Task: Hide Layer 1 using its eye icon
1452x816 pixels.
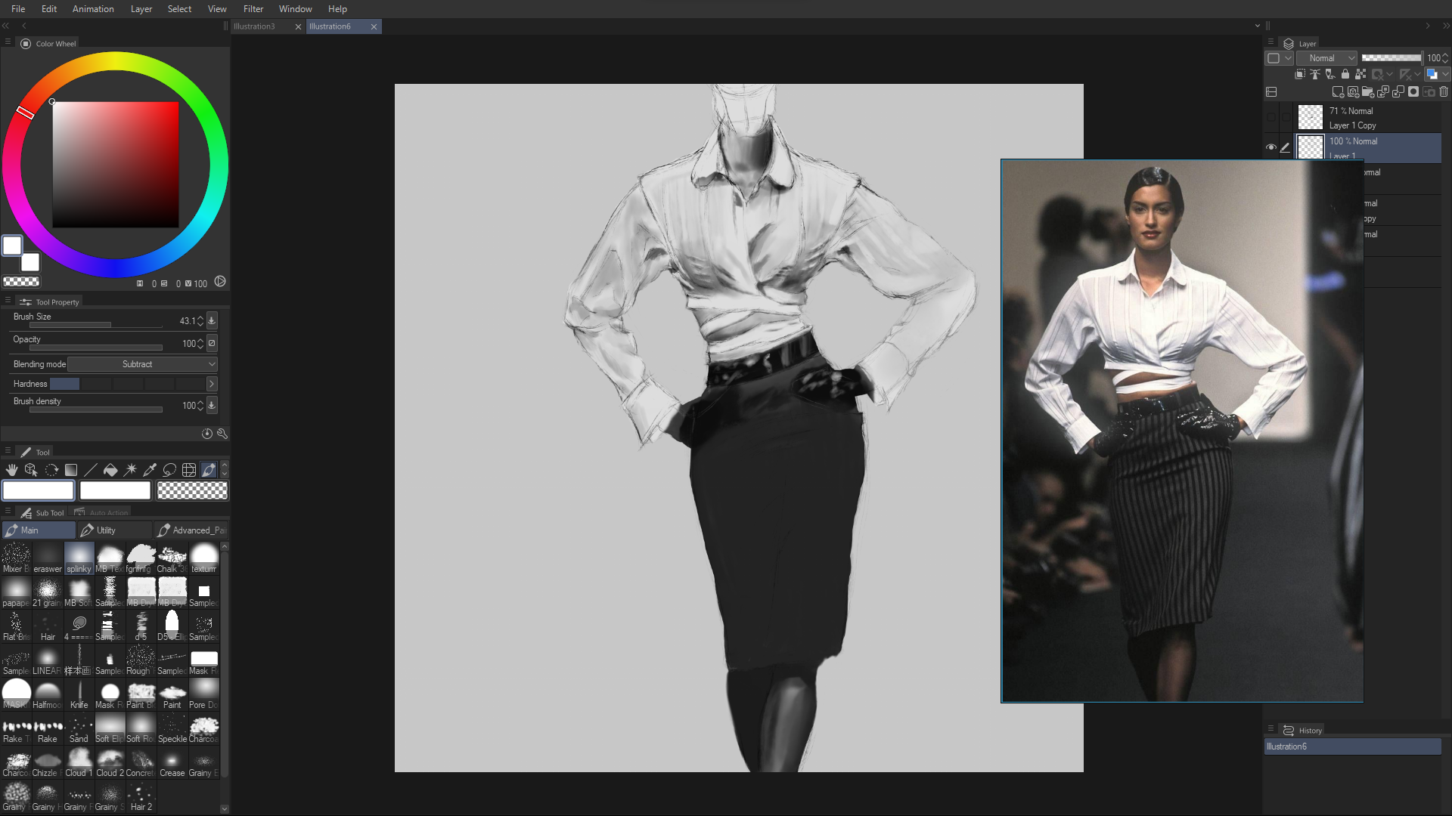Action: point(1271,147)
